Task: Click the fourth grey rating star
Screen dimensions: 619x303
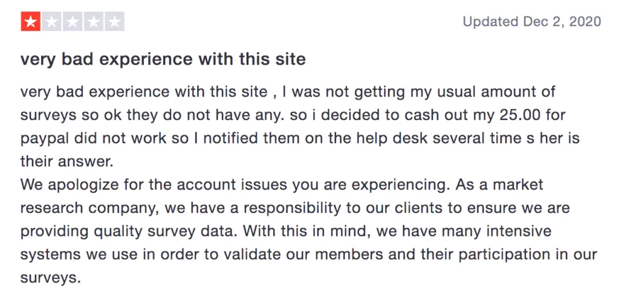Action: (94, 21)
